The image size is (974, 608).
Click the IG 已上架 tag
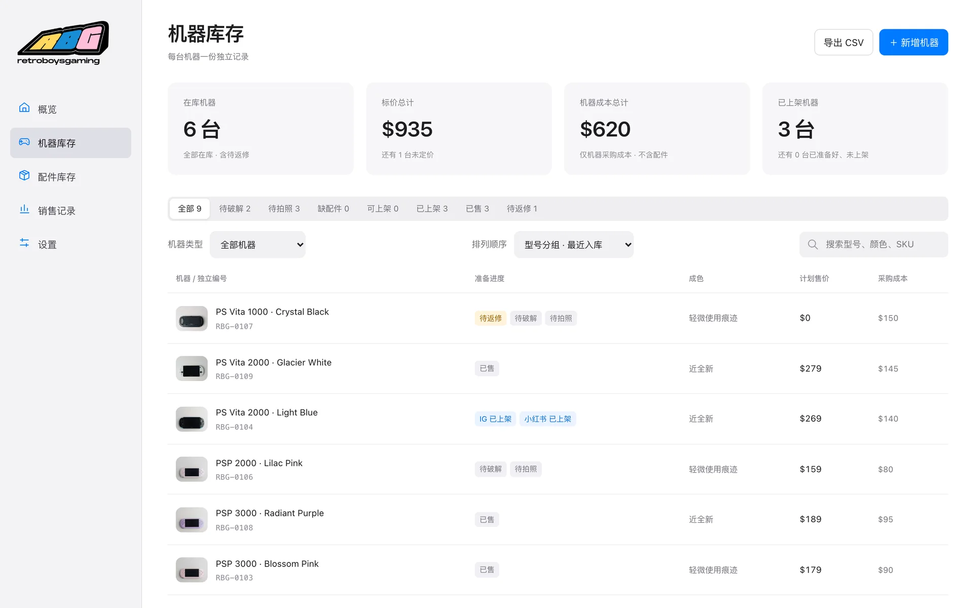tap(495, 419)
